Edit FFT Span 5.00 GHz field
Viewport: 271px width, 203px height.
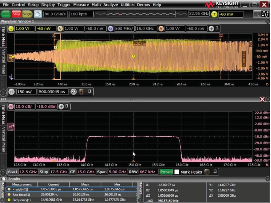[x=117, y=172]
